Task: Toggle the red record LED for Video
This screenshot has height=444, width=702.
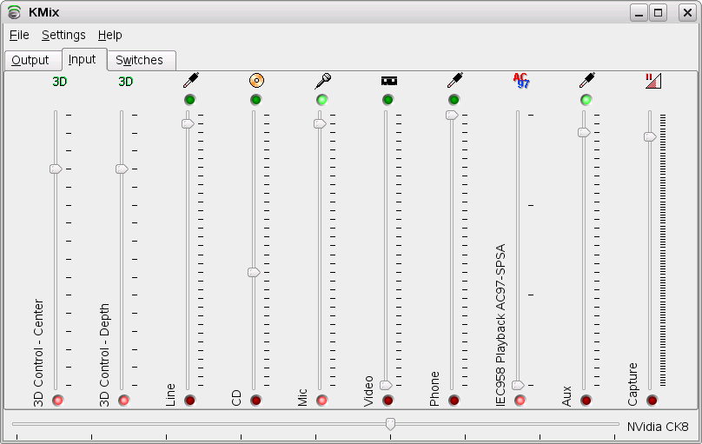Action: coord(387,401)
